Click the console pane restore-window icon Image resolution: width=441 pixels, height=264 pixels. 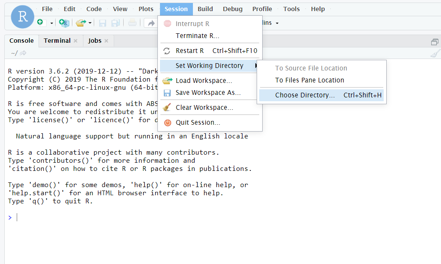click(x=435, y=41)
